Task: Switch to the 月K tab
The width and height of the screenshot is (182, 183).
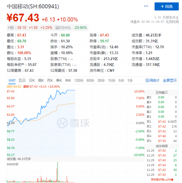Action: tap(50, 80)
